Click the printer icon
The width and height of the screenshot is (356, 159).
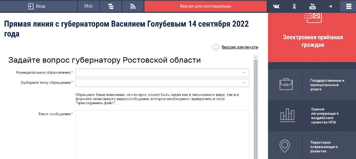(x=216, y=47)
